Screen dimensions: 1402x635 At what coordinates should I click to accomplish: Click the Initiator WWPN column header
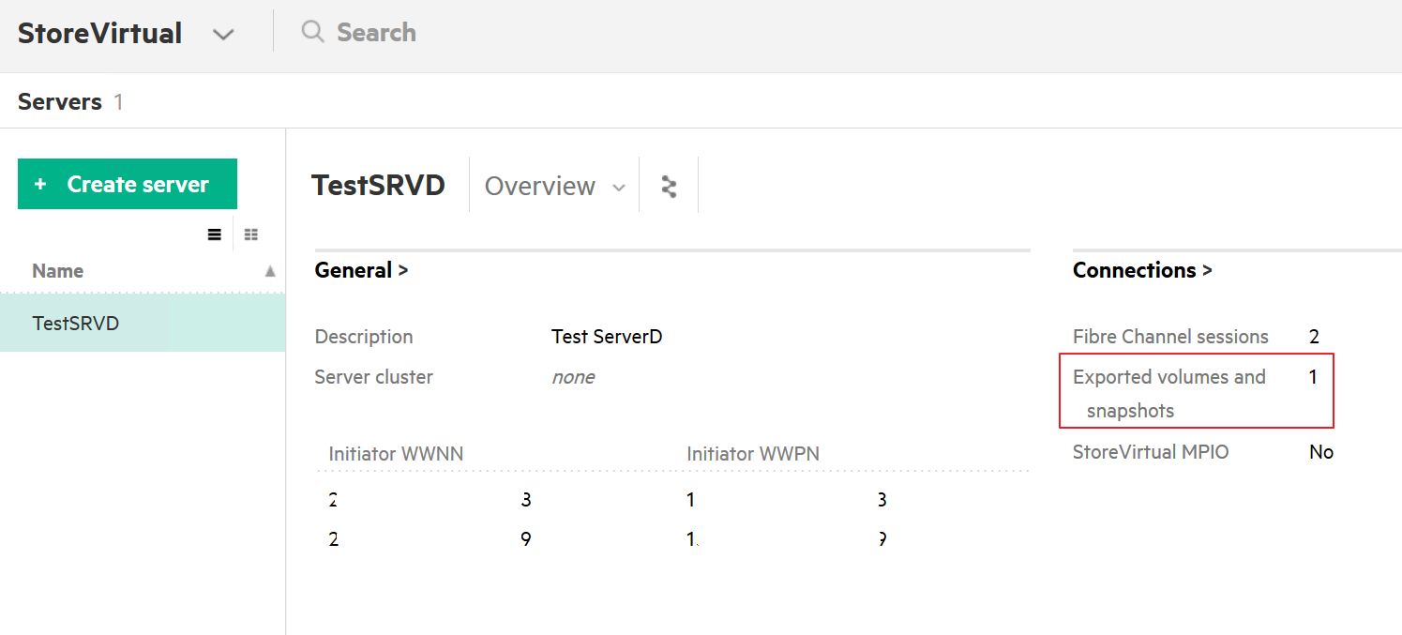pos(753,454)
